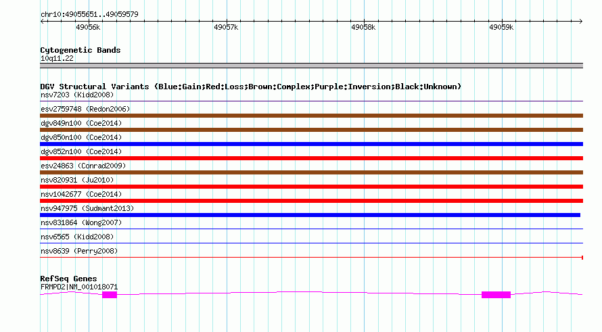602x332 pixels.
Task: Select variant label nsv831864 (Wong2007)
Action: (x=81, y=222)
